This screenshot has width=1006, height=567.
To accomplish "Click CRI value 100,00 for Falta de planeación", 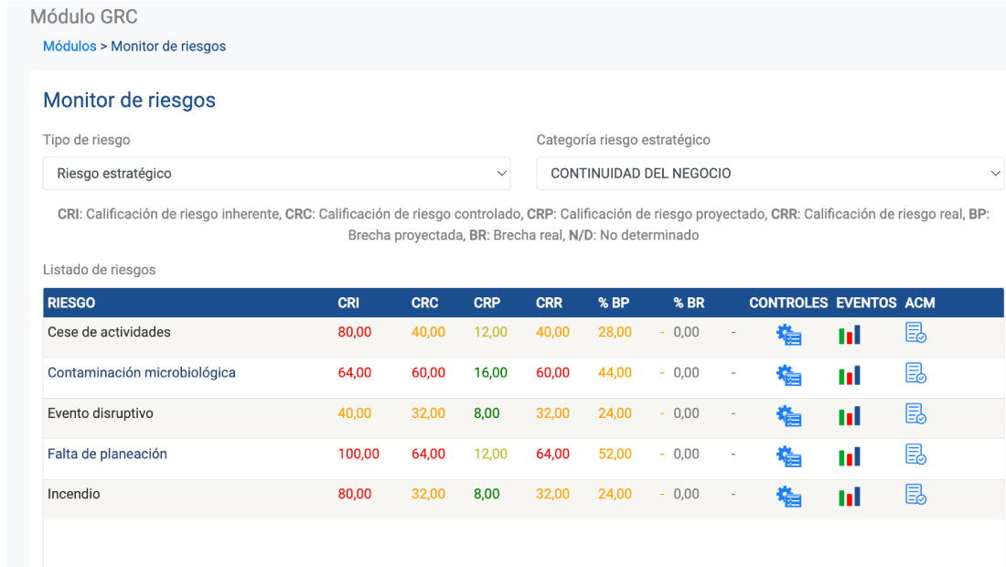I will pos(358,455).
